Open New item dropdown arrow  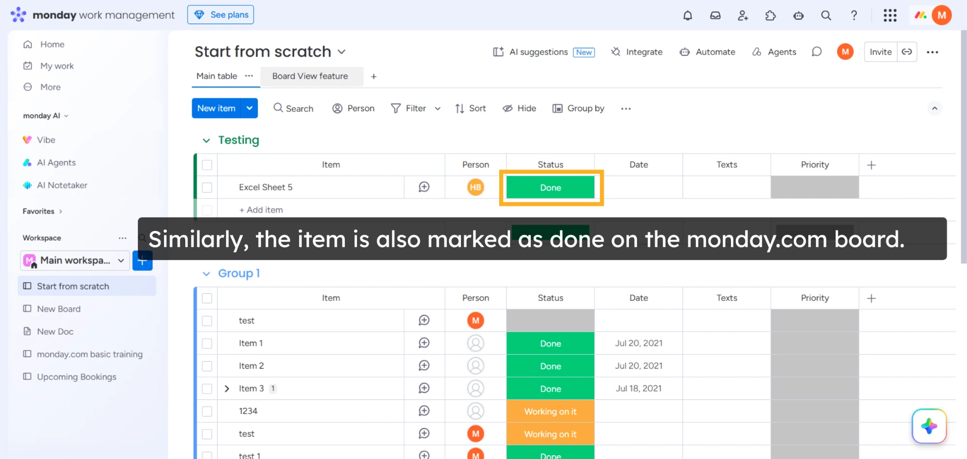(250, 108)
